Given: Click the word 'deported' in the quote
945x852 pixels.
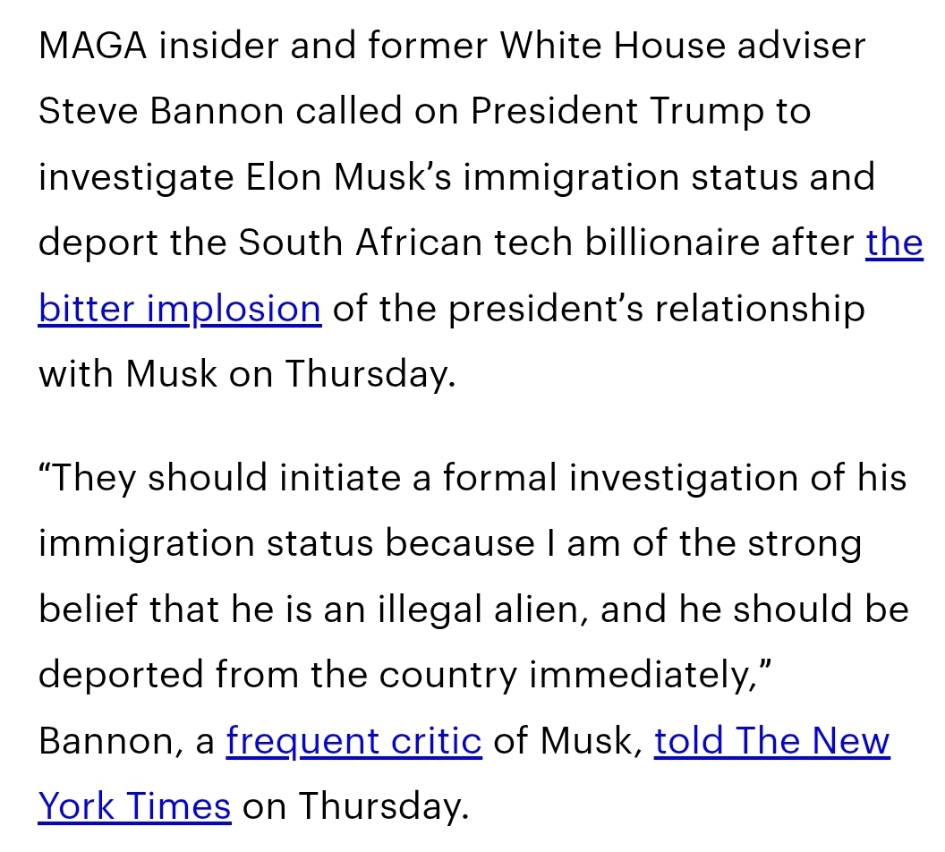Looking at the screenshot, I should (121, 675).
